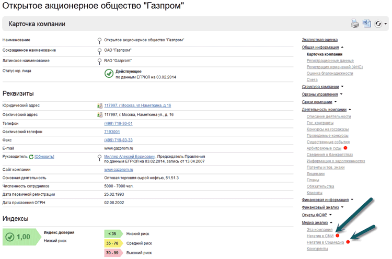The image size is (392, 259).
Task: Expand Отчеты ФСФР section arrow
Action: tap(330, 215)
